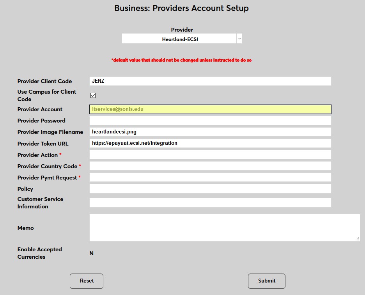Screen dimensions: 365x295
Task: Click the Provider Password field
Action: click(x=210, y=121)
